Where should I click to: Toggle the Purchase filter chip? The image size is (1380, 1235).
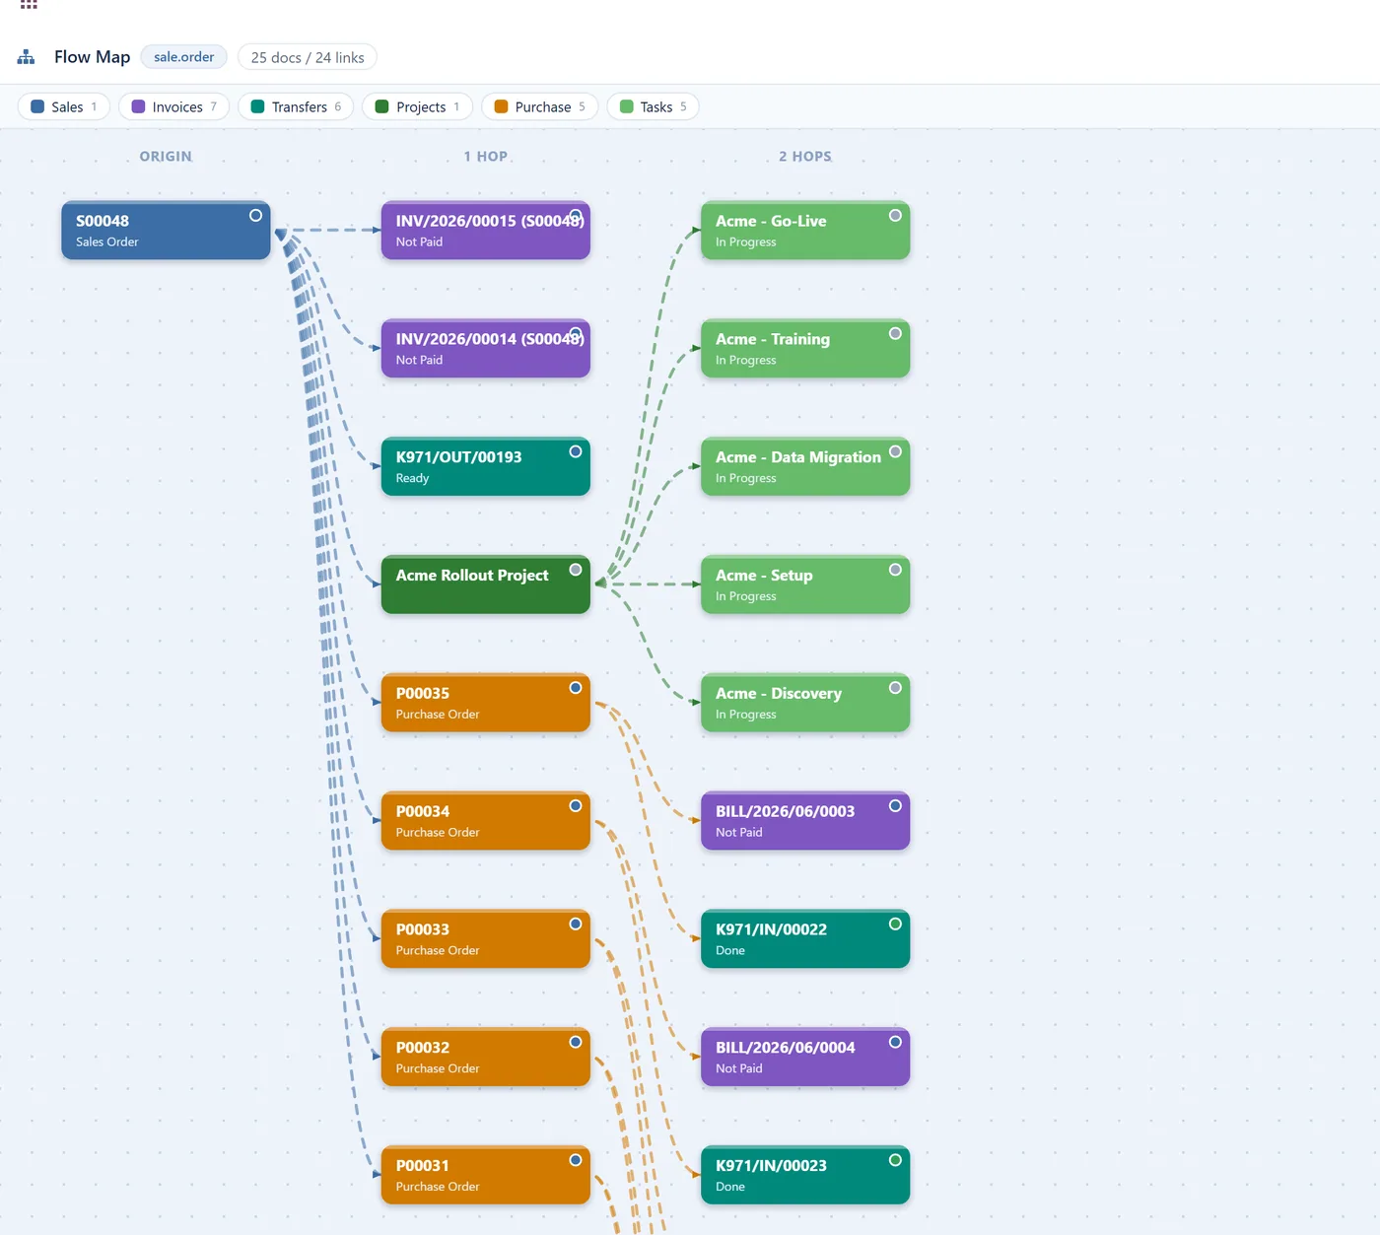click(x=539, y=106)
